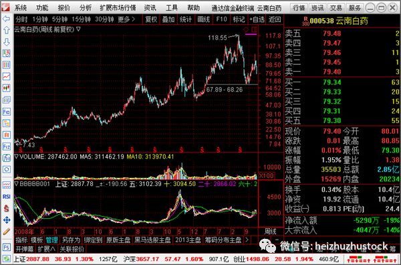Click the 周线 period label under chart
Screen dimensions: 401x265
270,232
